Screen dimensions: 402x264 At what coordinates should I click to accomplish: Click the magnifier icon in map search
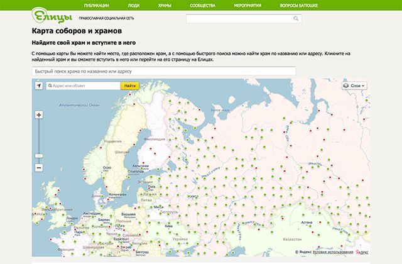pos(50,85)
